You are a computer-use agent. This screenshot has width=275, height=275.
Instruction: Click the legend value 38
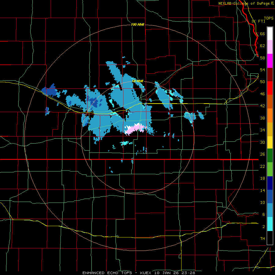pos(262,118)
